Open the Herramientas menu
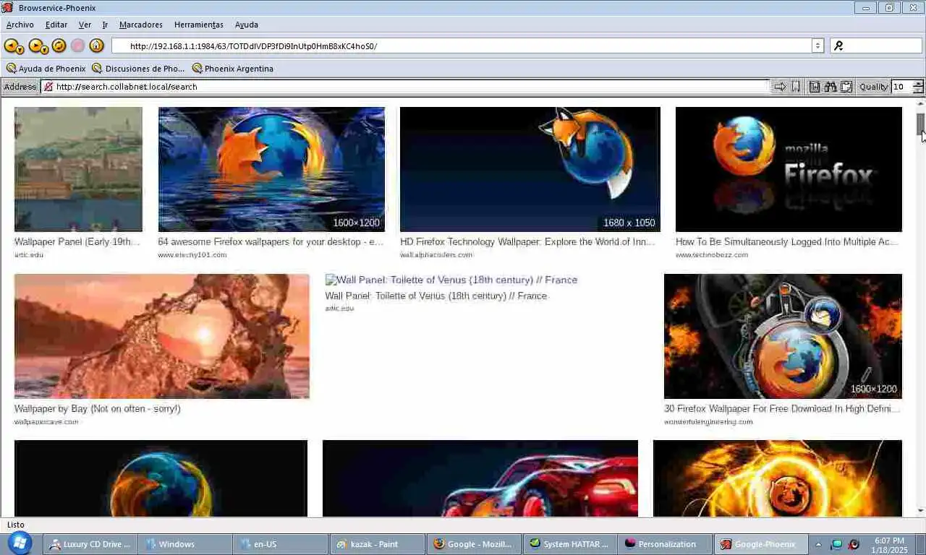 point(198,25)
